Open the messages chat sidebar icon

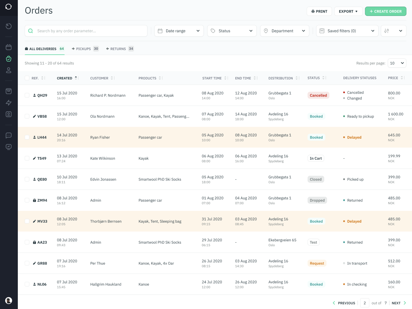click(x=9, y=135)
